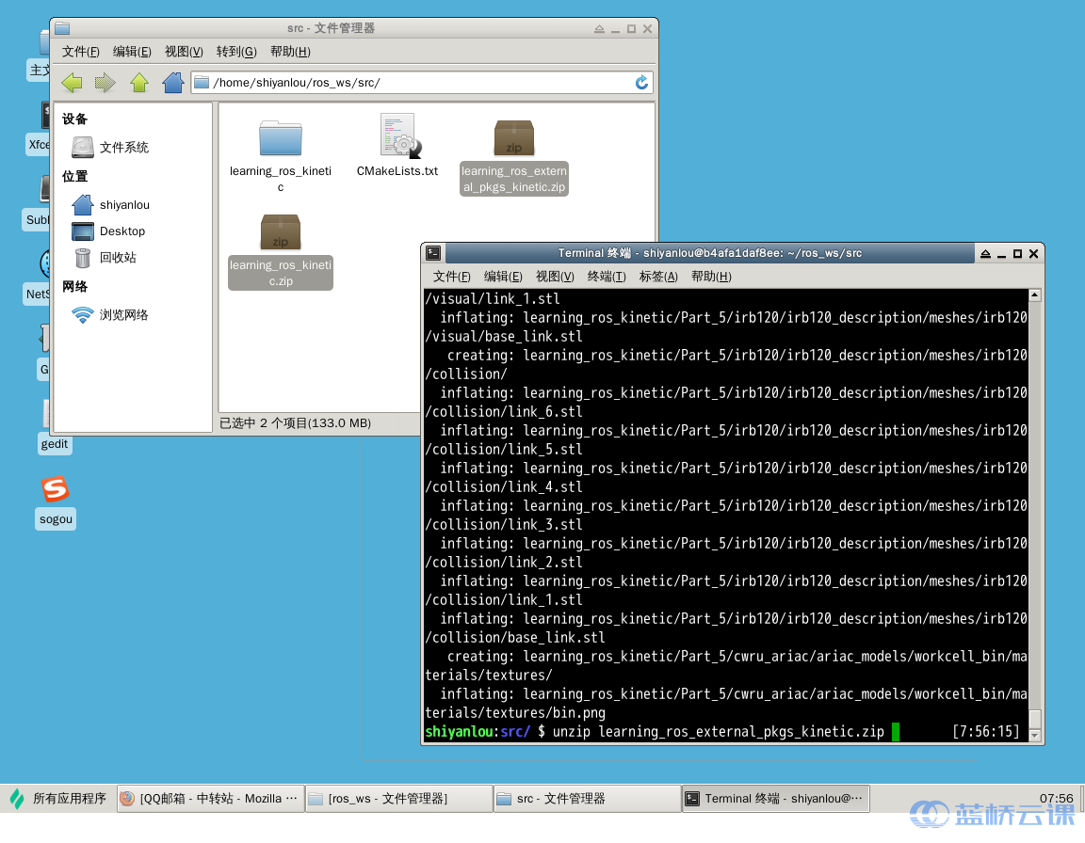
Task: Reload the folder via refresh icon
Action: click(642, 83)
